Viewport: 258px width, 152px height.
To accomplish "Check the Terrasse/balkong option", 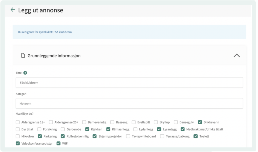I will click(x=162, y=136).
